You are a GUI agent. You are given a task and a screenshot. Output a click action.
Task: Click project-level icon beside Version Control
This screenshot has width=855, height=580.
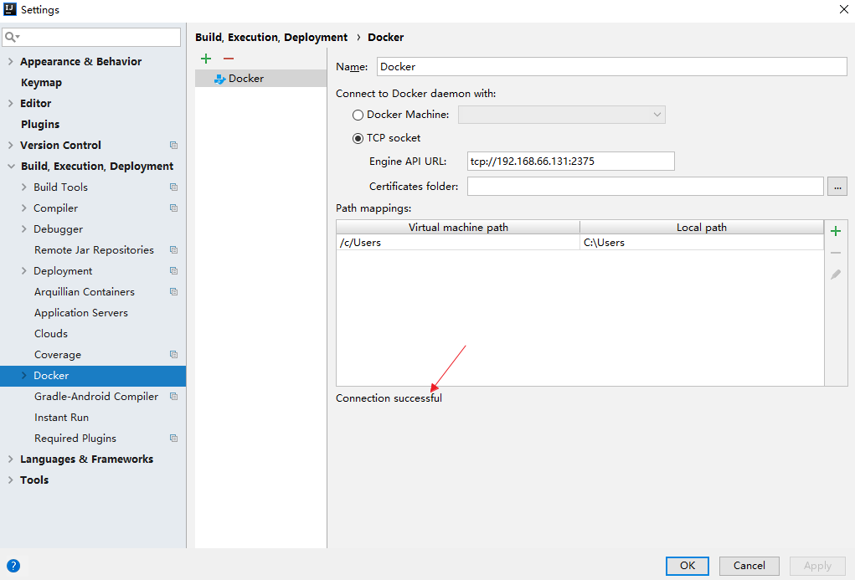[x=173, y=145]
